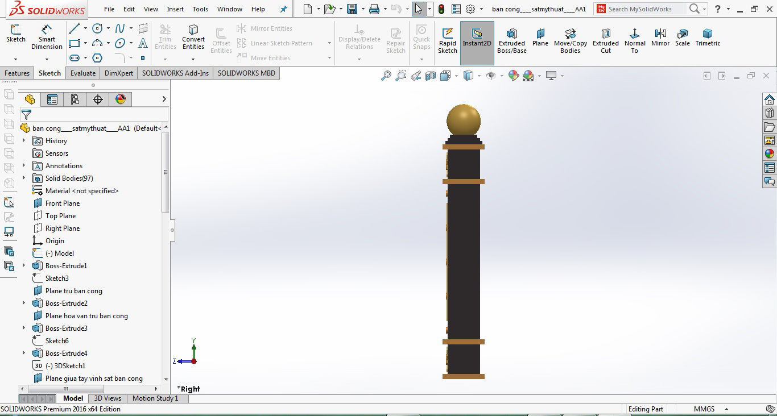
Task: Expand the History folder
Action: [24, 141]
